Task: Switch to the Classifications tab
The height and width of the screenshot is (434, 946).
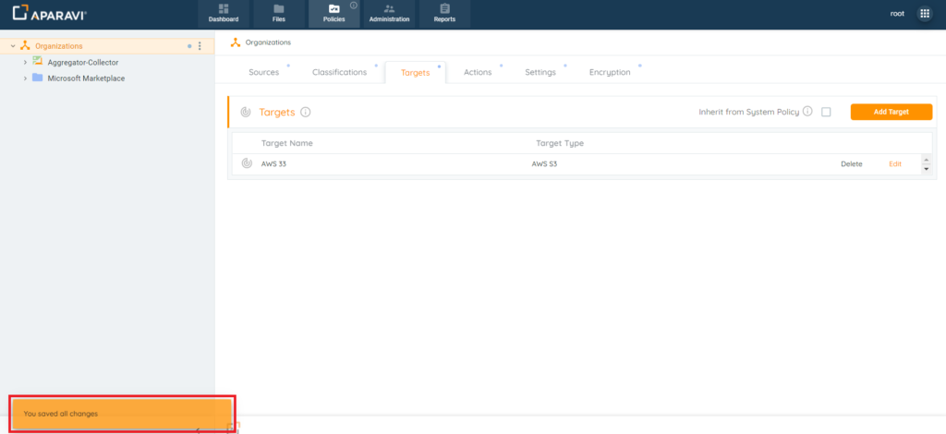Action: click(340, 72)
